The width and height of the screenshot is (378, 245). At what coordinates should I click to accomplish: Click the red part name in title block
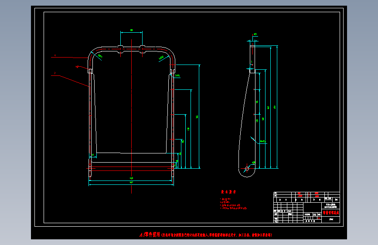(331, 213)
